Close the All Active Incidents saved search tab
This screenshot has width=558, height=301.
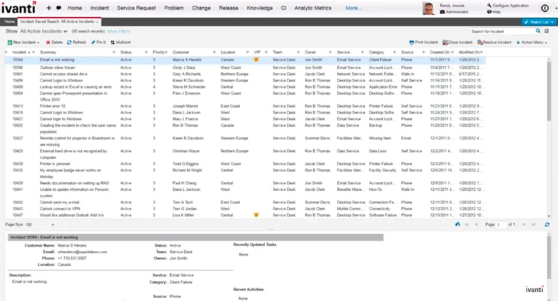97,22
